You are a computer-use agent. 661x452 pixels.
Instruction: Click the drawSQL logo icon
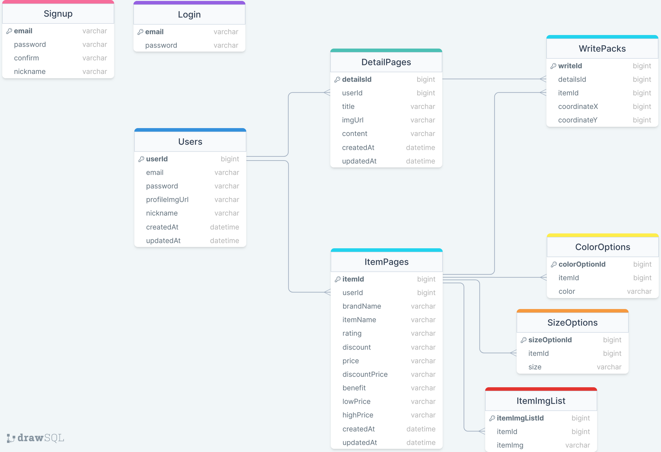click(x=11, y=438)
